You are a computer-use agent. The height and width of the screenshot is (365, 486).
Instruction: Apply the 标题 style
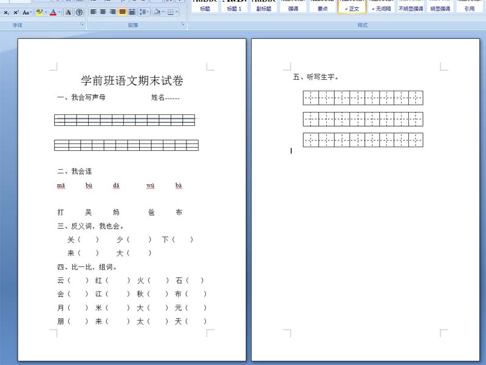205,6
